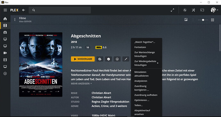Choose Fortsetzen in the context menu
Image resolution: width=221 pixels, height=117 pixels.
(x=146, y=47)
